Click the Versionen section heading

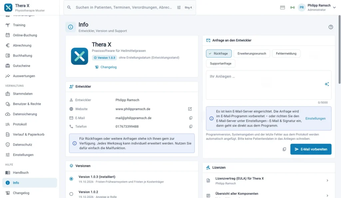(83, 166)
